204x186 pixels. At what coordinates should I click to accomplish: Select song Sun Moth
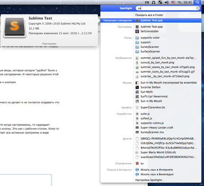[x=146, y=92]
